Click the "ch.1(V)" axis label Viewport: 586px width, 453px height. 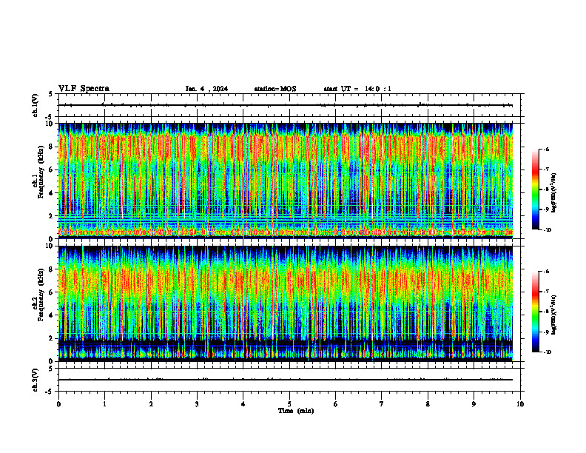[35, 105]
